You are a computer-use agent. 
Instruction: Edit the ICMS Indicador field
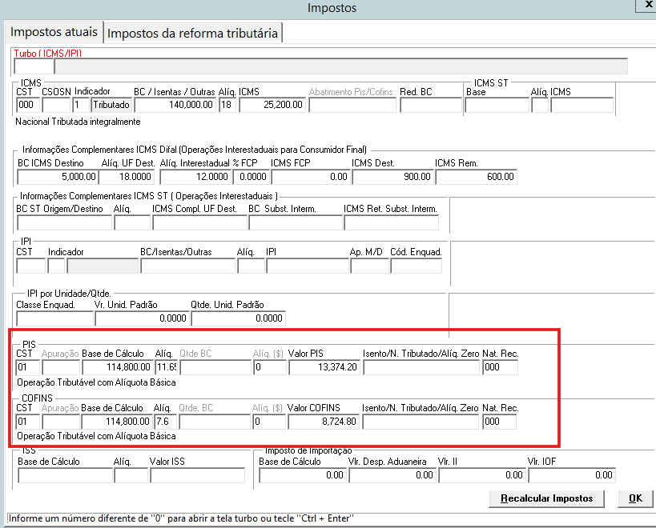click(x=81, y=105)
